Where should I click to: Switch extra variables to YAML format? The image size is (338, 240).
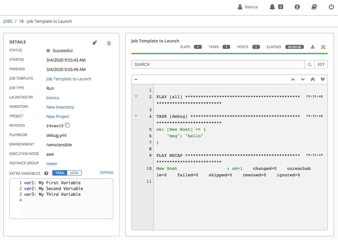coord(60,173)
